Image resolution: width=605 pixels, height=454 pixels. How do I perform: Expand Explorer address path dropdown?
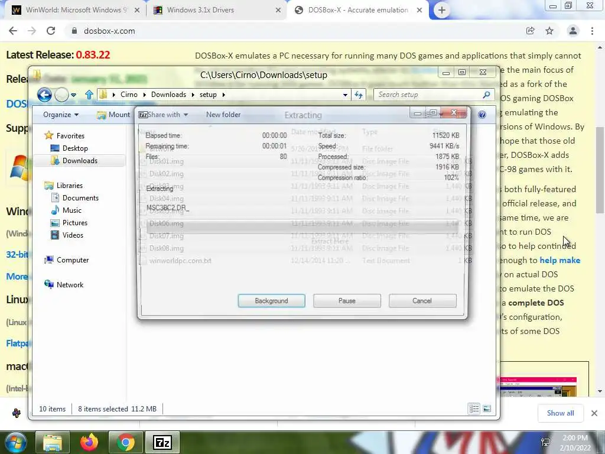(x=345, y=95)
